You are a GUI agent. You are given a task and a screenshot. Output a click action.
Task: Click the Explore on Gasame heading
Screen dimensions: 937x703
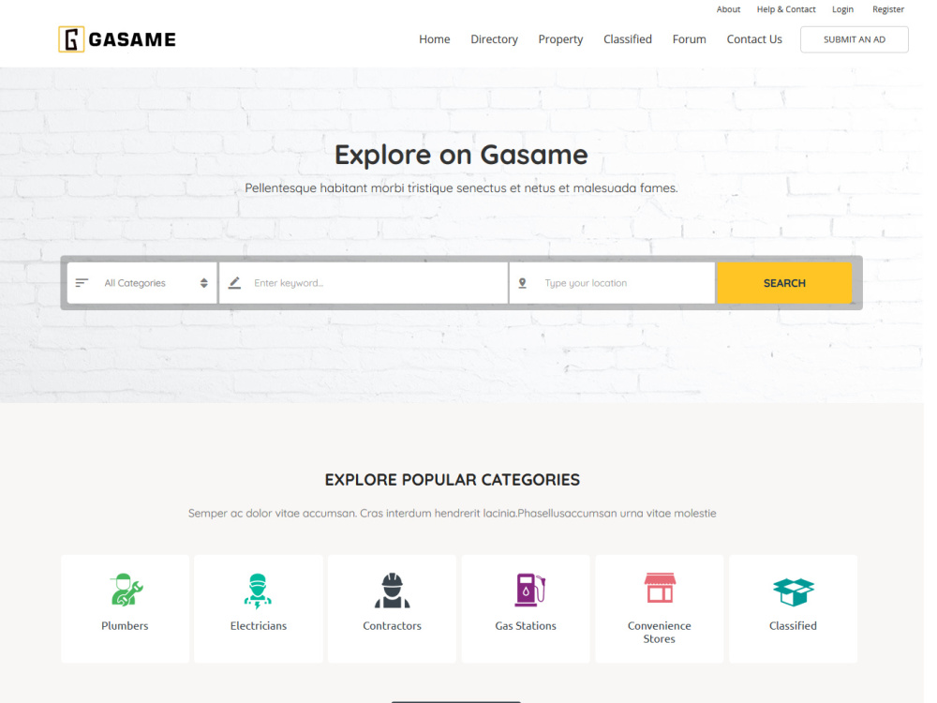(461, 155)
